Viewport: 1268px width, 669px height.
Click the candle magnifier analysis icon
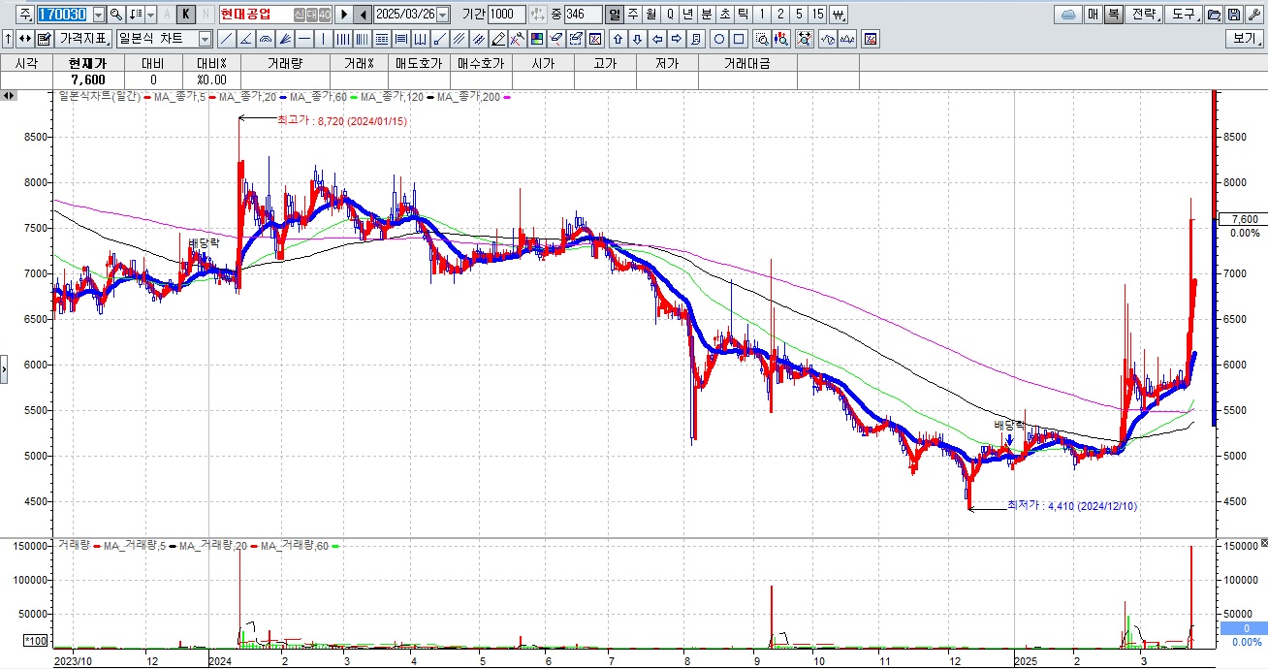click(781, 39)
